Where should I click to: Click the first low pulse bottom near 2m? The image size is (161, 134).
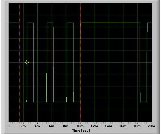[24, 102]
